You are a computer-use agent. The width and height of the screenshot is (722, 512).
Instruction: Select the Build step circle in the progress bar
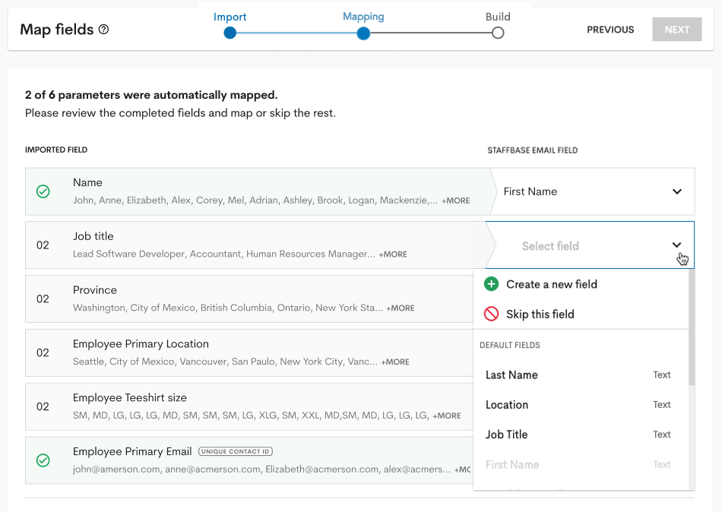(x=498, y=33)
